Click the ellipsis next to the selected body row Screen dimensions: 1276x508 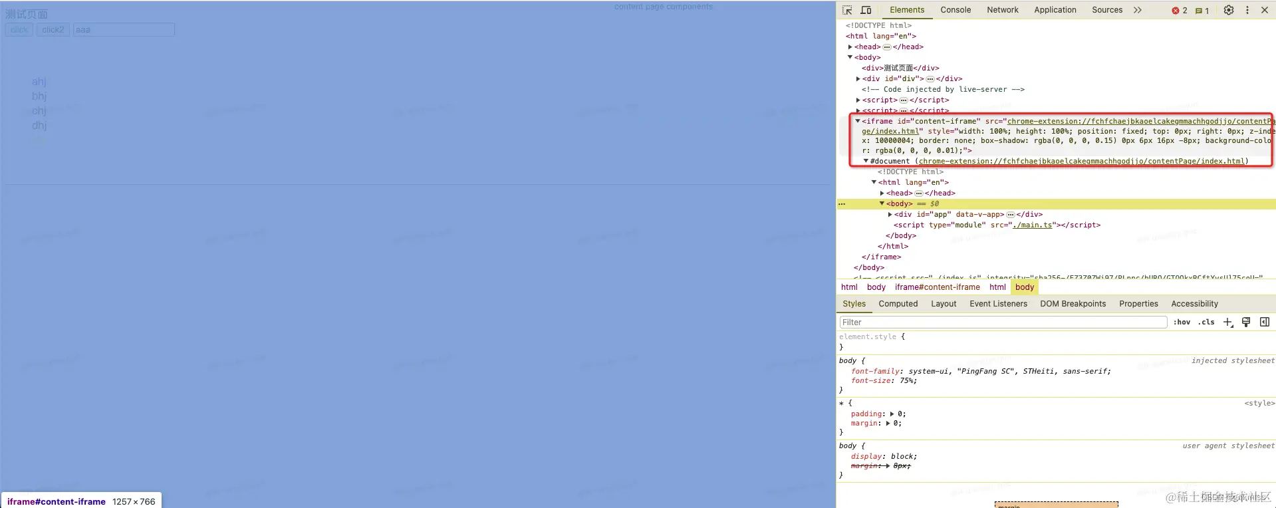(x=842, y=204)
